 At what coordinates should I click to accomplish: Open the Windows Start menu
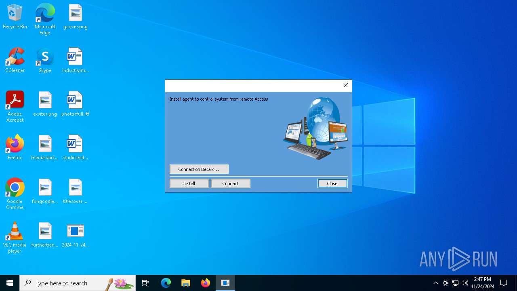tap(10, 283)
